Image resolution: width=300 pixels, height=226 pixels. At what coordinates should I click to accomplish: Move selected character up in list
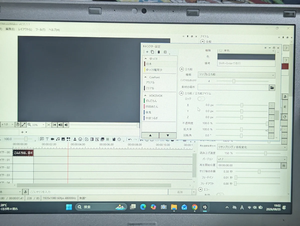click(x=150, y=135)
